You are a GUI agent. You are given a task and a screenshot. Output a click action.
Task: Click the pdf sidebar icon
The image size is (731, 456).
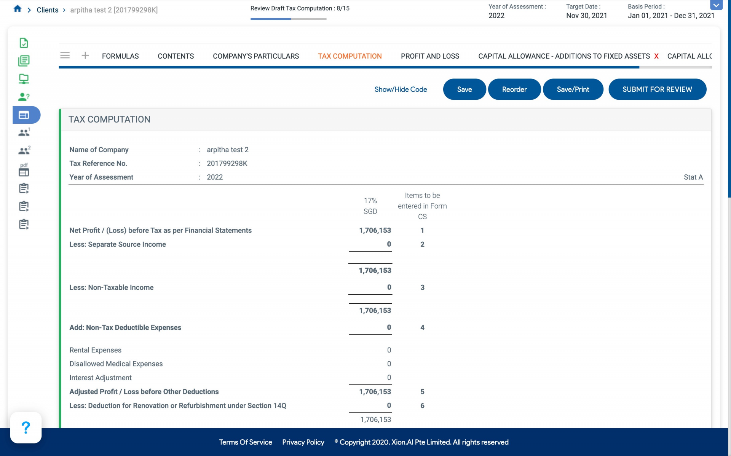pos(24,170)
